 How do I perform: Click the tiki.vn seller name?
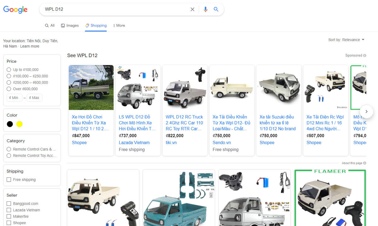[x=171, y=143]
